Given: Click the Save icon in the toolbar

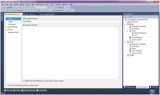Looking at the screenshot, I should 8,7.
